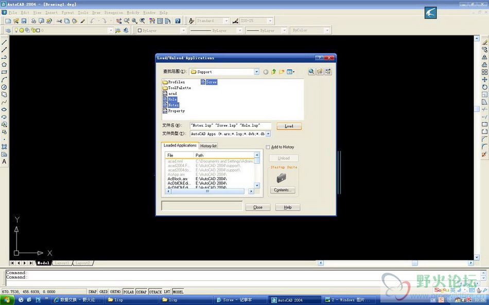Toggle OTRACK in status bar
This screenshot has height=305, width=489.
[155, 292]
